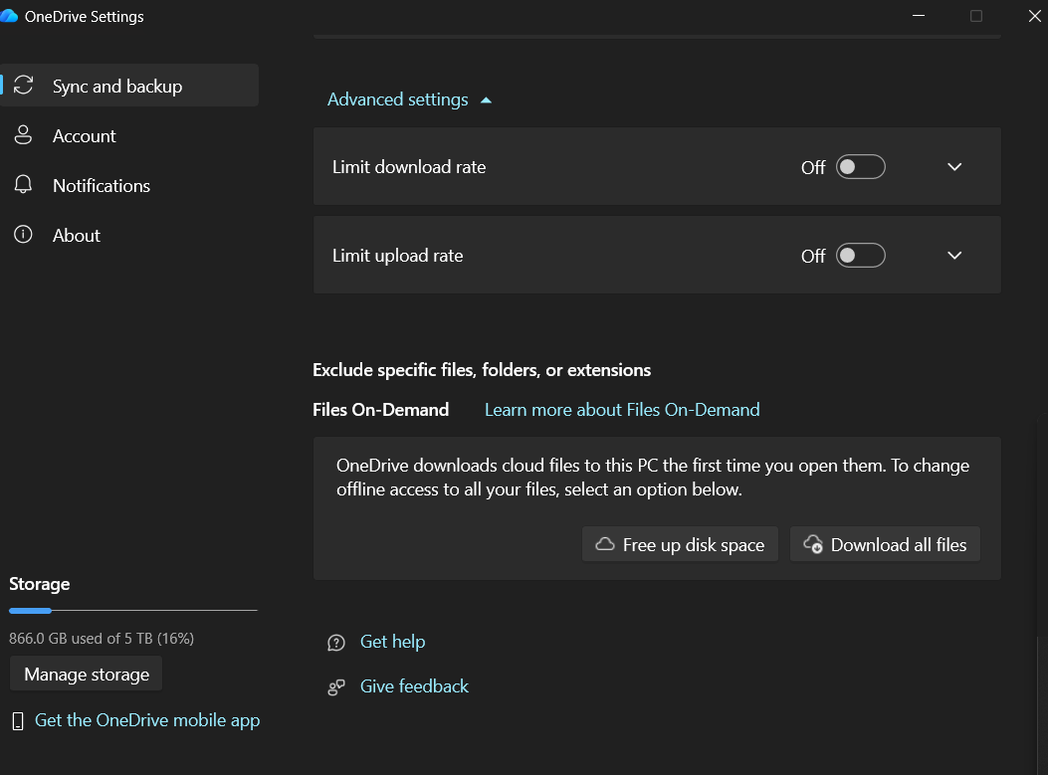
Task: Click the Get help question mark icon
Action: [336, 643]
